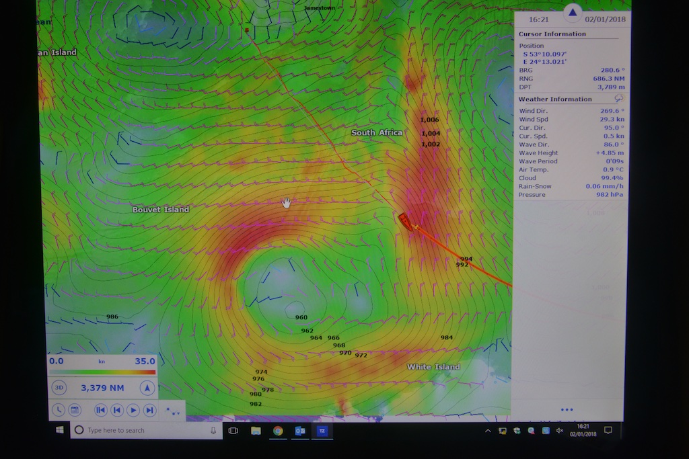The height and width of the screenshot is (459, 689).
Task: Open the clock time selector
Action: (x=59, y=410)
